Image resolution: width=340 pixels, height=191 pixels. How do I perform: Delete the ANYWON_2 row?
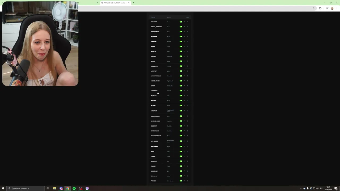(188, 101)
